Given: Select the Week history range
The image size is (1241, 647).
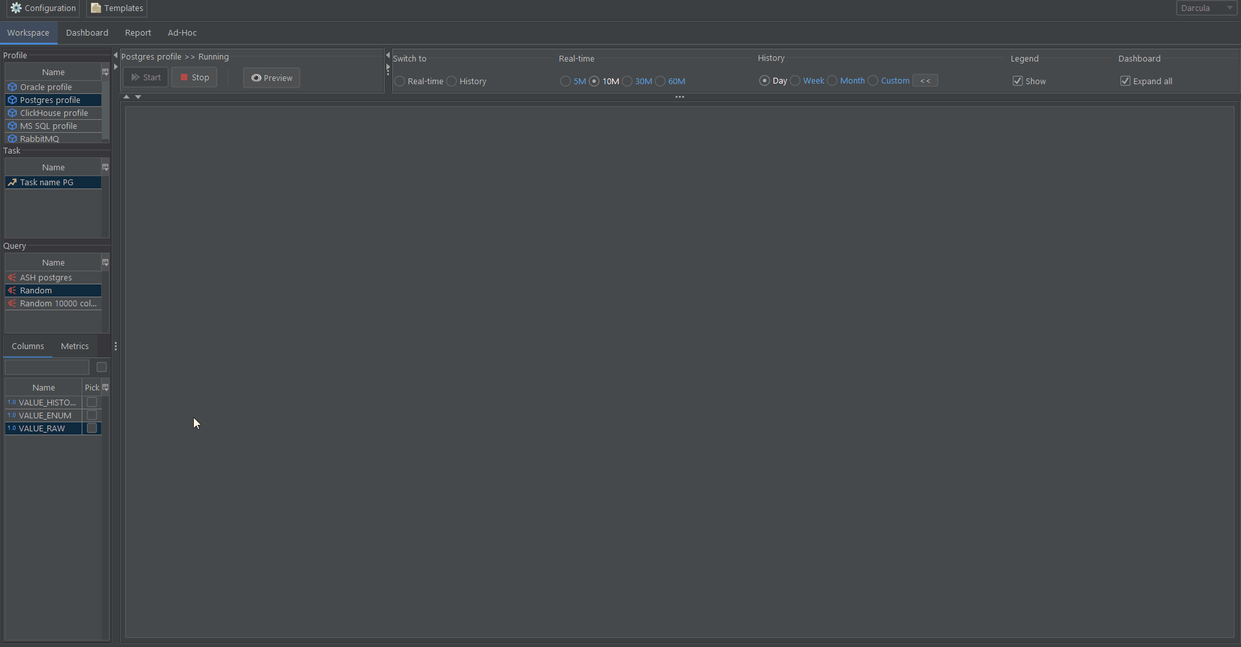Looking at the screenshot, I should (796, 80).
